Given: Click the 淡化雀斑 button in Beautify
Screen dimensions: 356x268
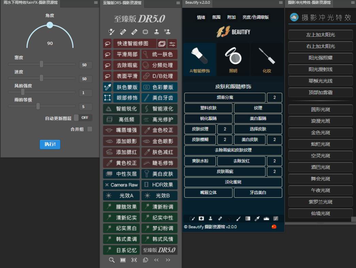Looking at the screenshot, I should coord(233,182).
